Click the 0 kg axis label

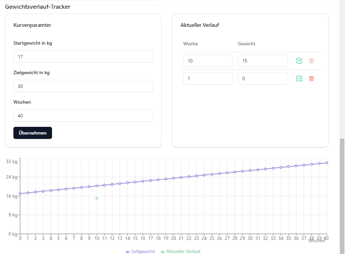coord(13,234)
